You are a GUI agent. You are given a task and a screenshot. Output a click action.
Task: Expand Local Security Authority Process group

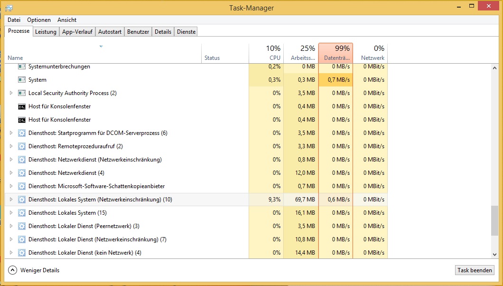(x=11, y=93)
